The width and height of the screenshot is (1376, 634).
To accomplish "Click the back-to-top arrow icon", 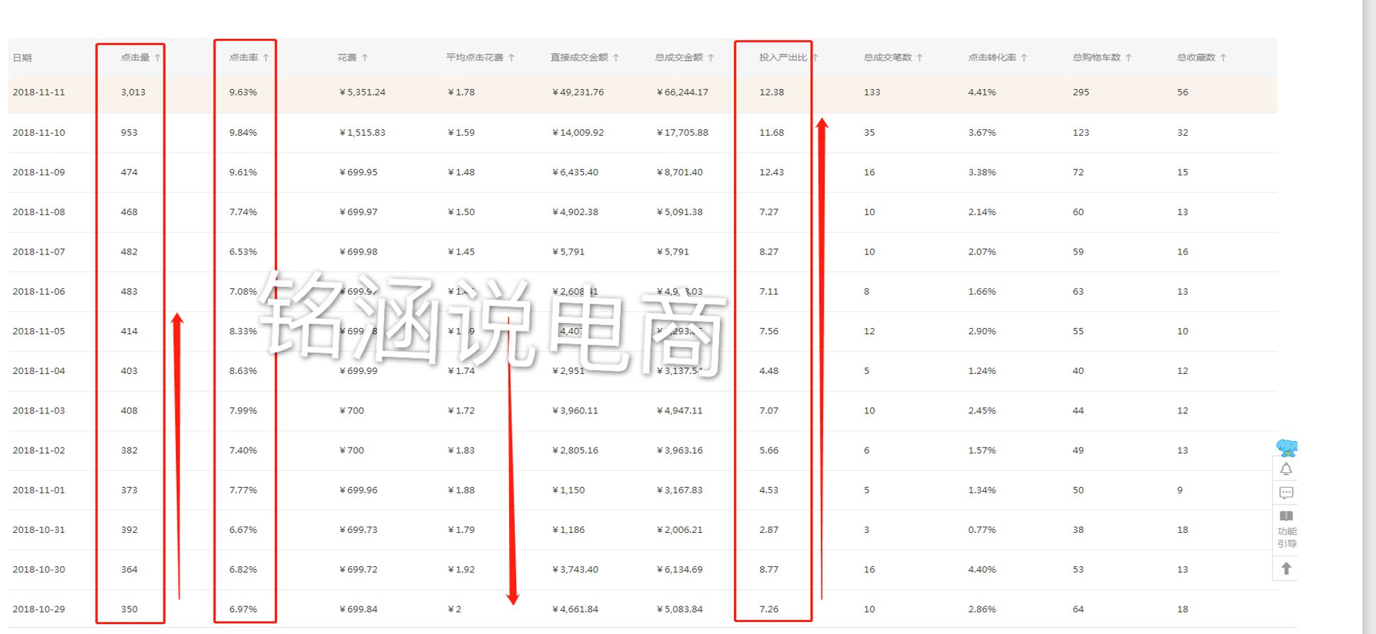I will click(x=1286, y=568).
